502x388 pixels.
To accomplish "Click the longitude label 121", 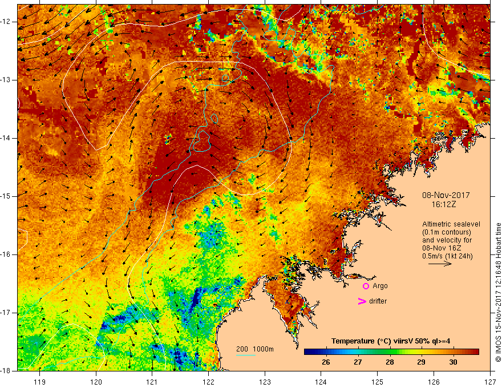I will click(x=152, y=382).
